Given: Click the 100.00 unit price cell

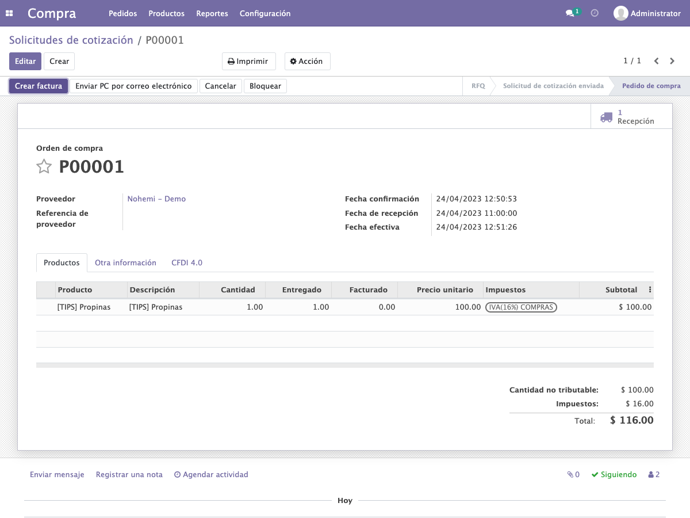Looking at the screenshot, I should coord(440,307).
